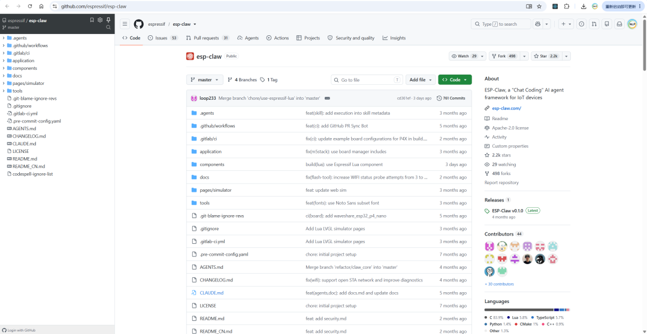
Task: Click the commit details ellipsis icon
Action: tap(327, 99)
